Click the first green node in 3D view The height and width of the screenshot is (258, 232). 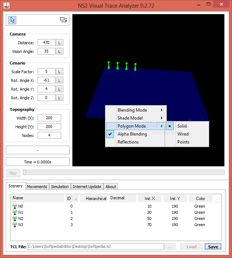[109, 65]
